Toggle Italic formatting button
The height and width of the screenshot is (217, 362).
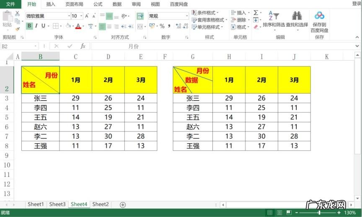coord(36,26)
